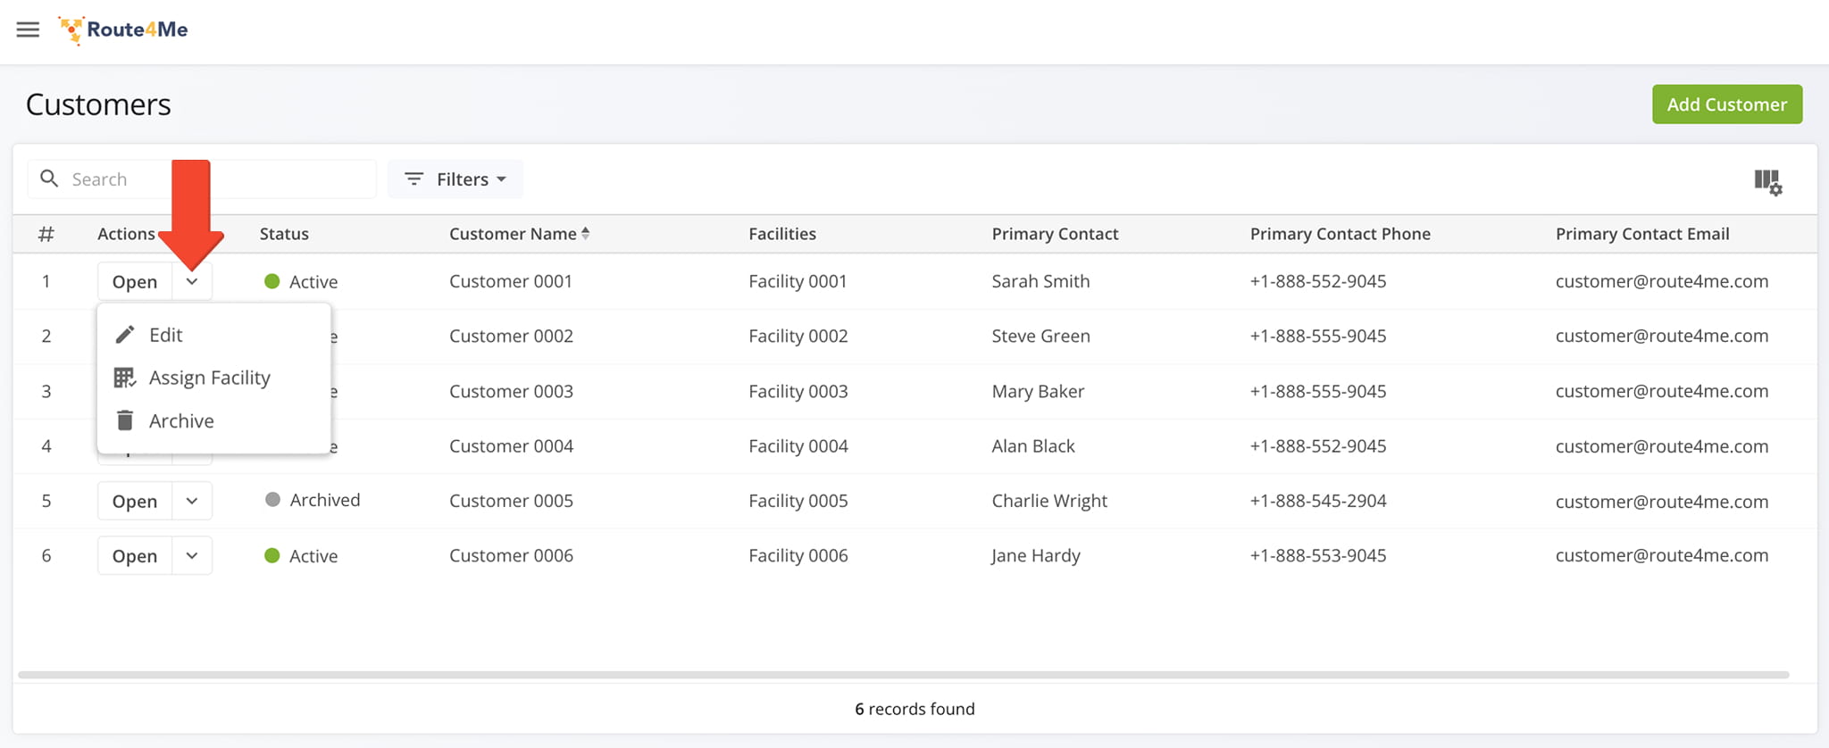This screenshot has width=1829, height=748.
Task: Click the Facility 0003 cell
Action: pos(798,391)
